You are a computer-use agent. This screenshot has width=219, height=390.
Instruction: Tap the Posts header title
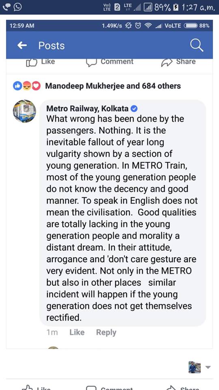(x=52, y=46)
